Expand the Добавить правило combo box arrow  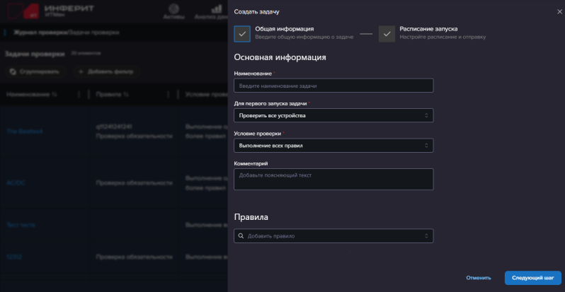[x=426, y=236]
